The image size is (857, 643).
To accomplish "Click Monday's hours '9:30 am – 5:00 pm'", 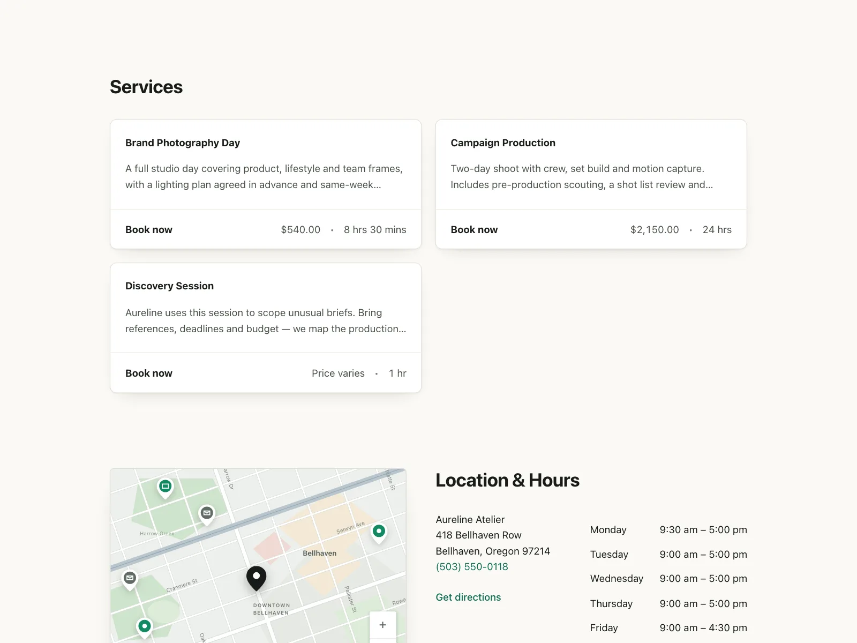I will (703, 530).
